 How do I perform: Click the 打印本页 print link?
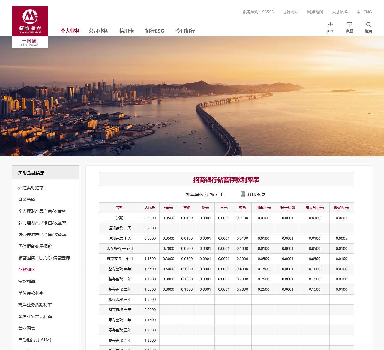[x=256, y=194]
